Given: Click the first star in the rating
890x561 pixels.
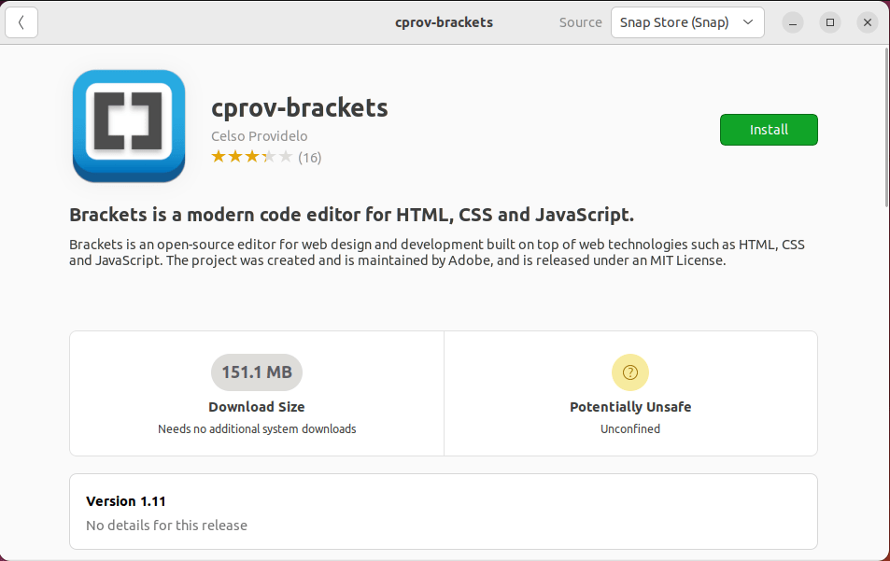Looking at the screenshot, I should 219,157.
